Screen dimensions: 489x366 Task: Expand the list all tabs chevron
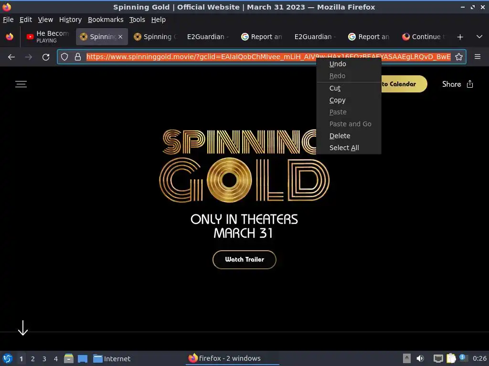pyautogui.click(x=479, y=37)
